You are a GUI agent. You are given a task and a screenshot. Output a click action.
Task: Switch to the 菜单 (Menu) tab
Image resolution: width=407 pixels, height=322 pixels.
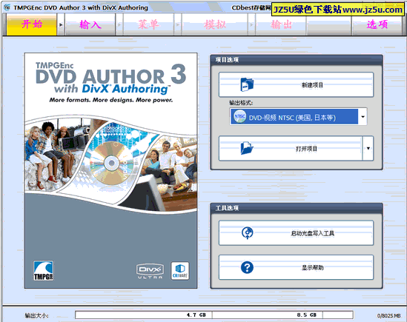[148, 24]
